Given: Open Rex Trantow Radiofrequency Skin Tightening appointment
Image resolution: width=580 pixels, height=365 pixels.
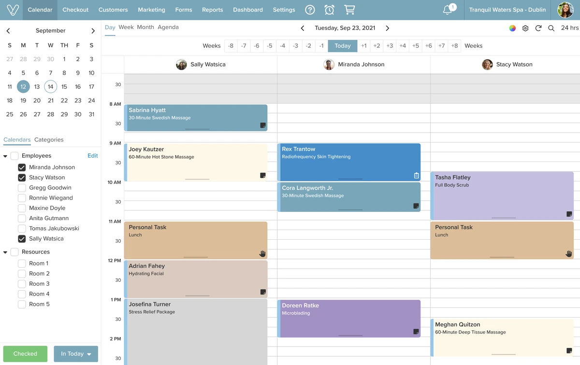Looking at the screenshot, I should tap(349, 162).
